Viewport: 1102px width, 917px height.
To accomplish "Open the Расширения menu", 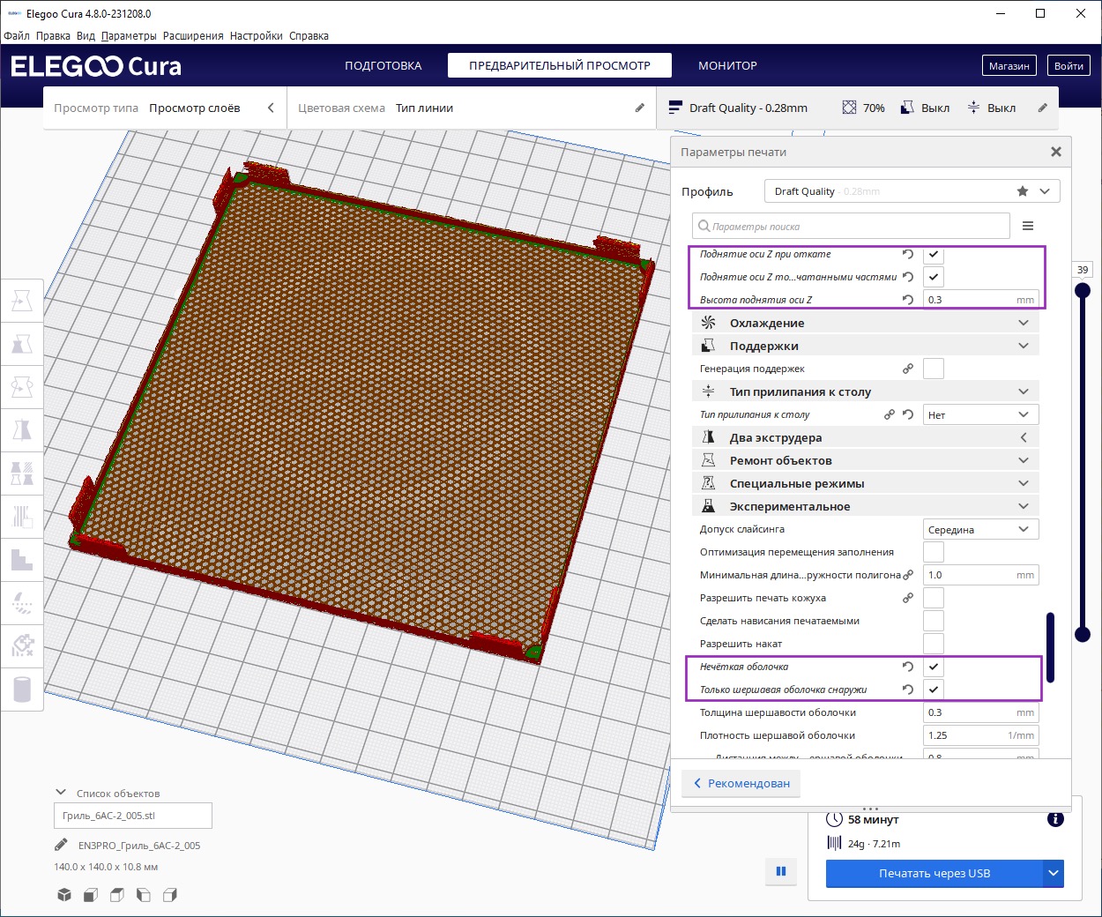I will coord(193,36).
